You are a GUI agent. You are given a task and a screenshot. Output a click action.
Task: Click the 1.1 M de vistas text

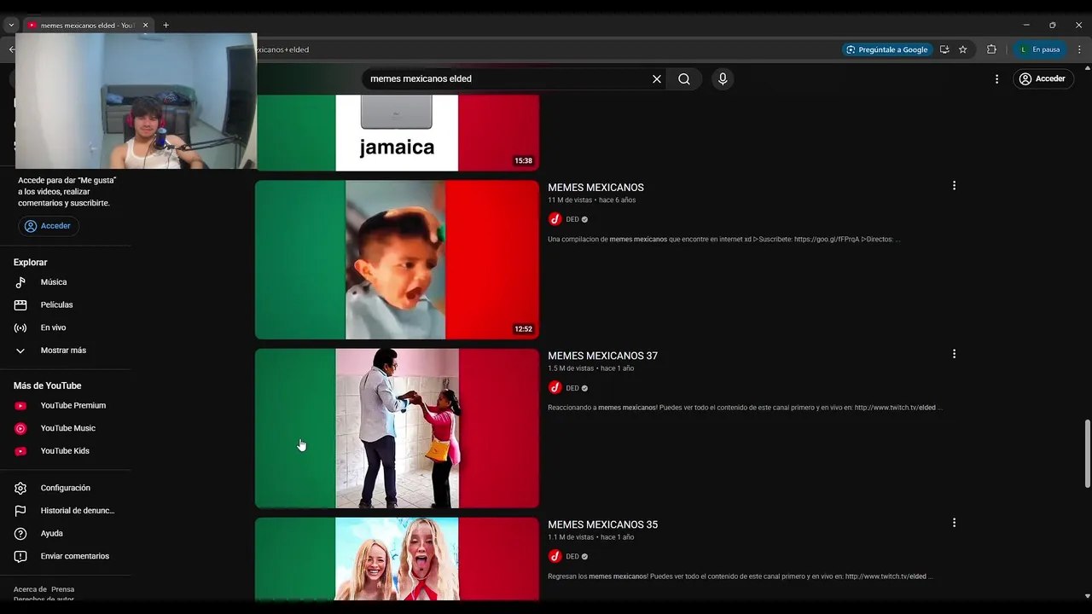coord(571,537)
